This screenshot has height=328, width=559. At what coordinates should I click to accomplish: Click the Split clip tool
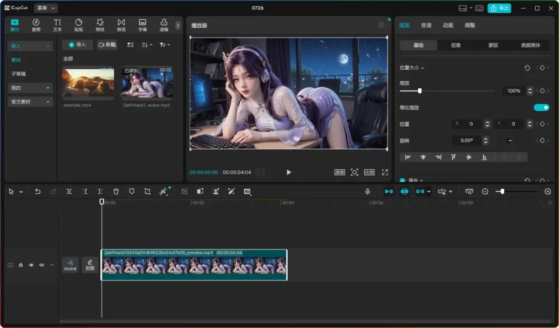(69, 192)
